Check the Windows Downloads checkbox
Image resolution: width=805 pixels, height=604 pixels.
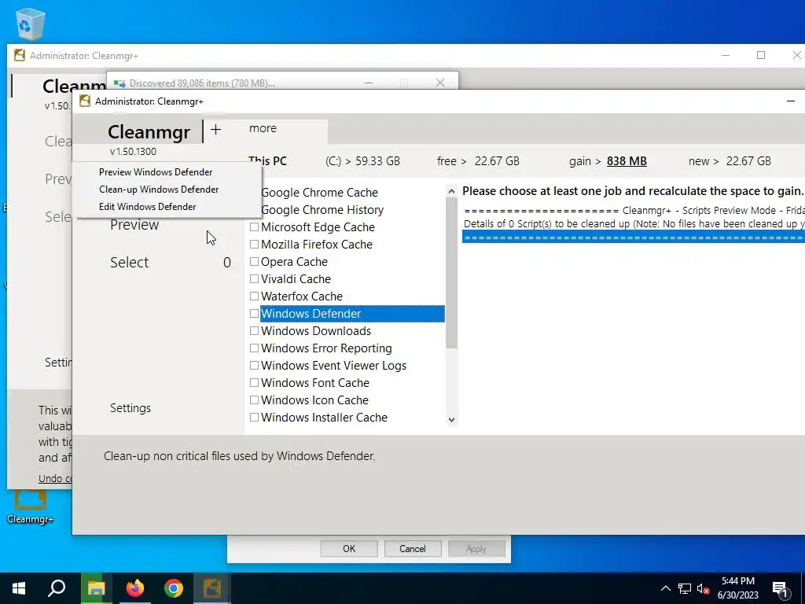point(254,331)
